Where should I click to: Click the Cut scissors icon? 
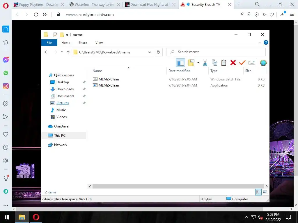point(205,63)
